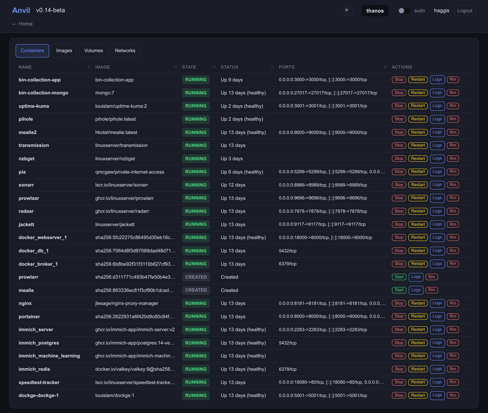Sort by IMAGE column sort arrows

point(176,67)
